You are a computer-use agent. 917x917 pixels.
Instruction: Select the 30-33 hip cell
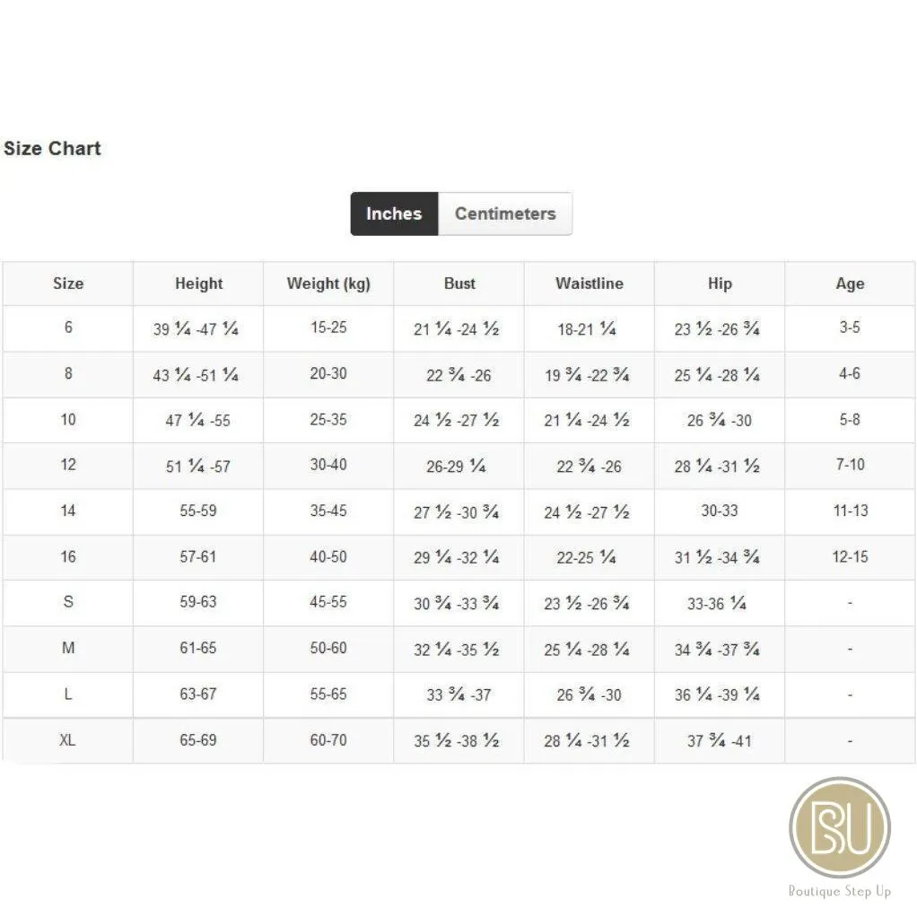pyautogui.click(x=720, y=511)
